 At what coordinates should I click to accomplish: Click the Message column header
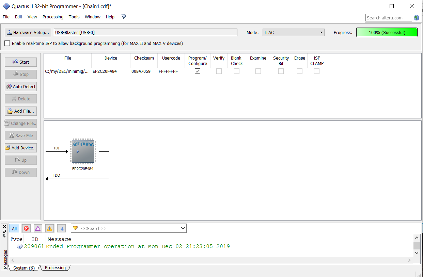coord(59,239)
